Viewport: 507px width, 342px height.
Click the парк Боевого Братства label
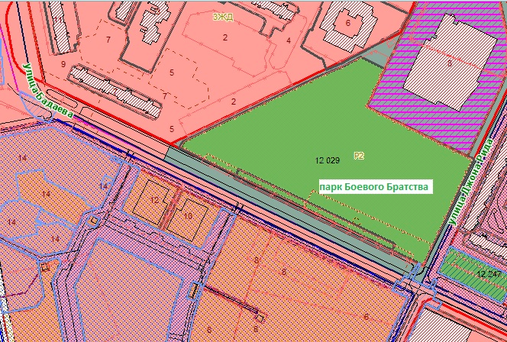(x=375, y=187)
